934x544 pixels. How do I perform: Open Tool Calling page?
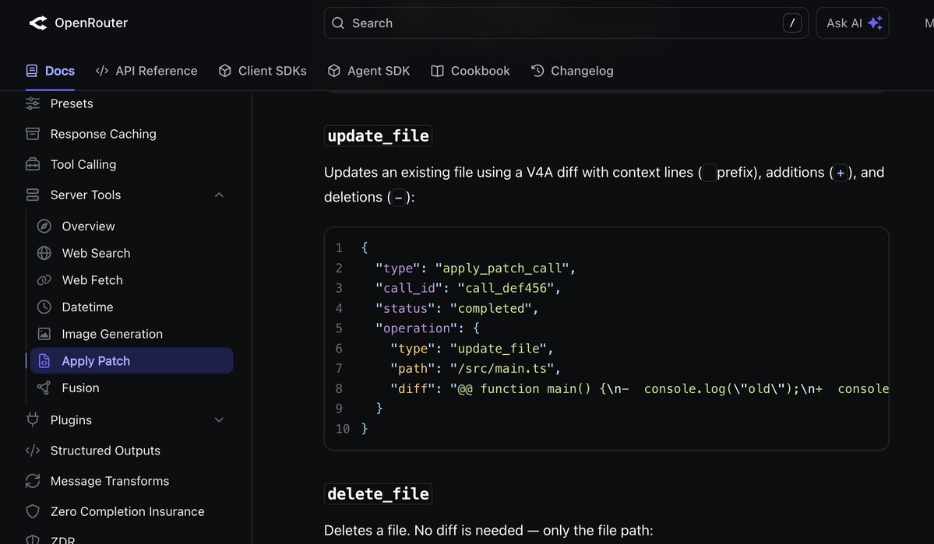83,164
